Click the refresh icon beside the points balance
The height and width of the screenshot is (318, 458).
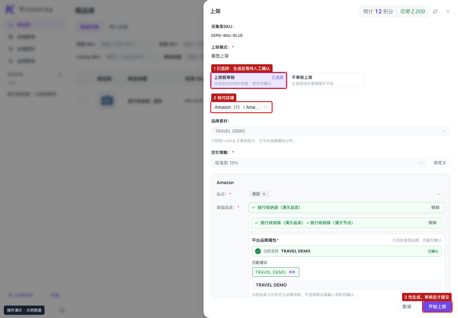435,11
